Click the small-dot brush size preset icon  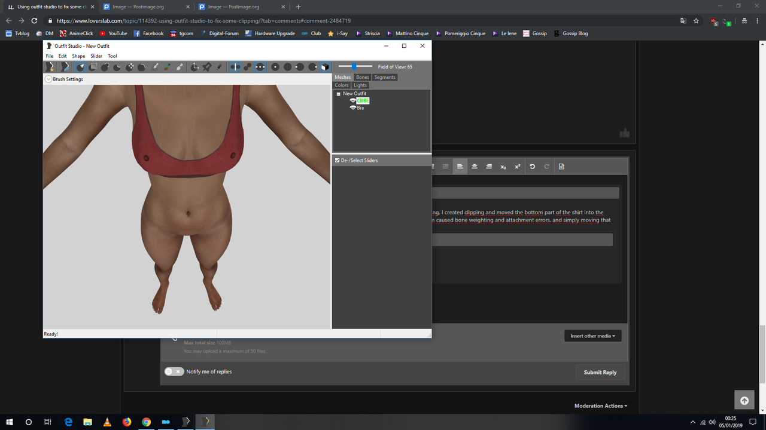tap(275, 67)
